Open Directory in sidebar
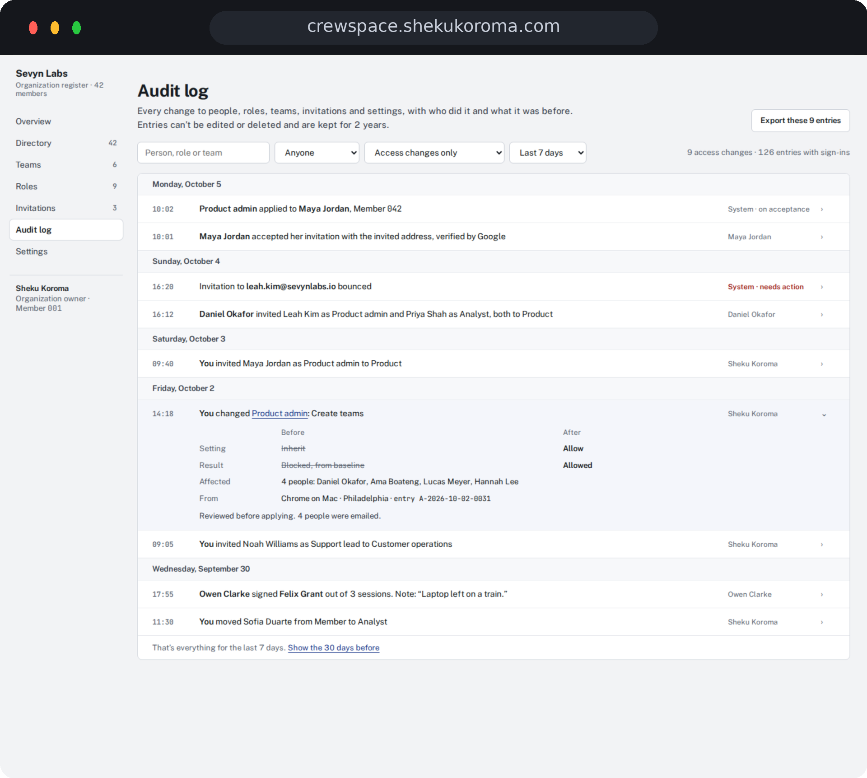The width and height of the screenshot is (867, 778). 66,143
